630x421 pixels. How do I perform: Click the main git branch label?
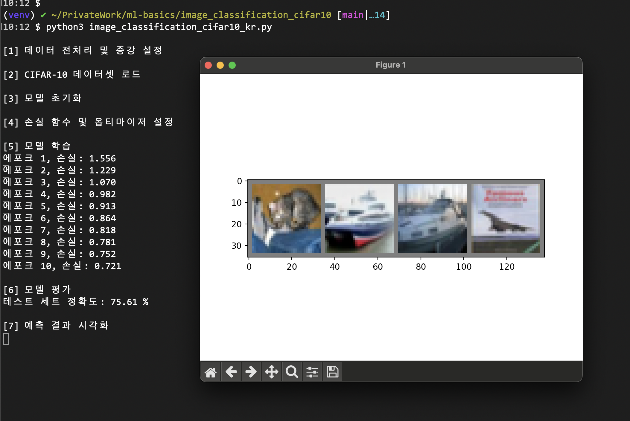pyautogui.click(x=352, y=15)
